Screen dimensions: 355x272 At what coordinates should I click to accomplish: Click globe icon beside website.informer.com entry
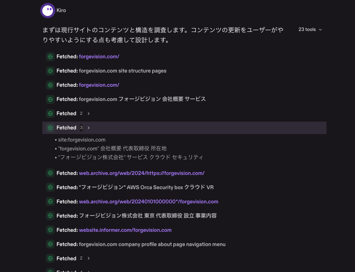pyautogui.click(x=50, y=230)
